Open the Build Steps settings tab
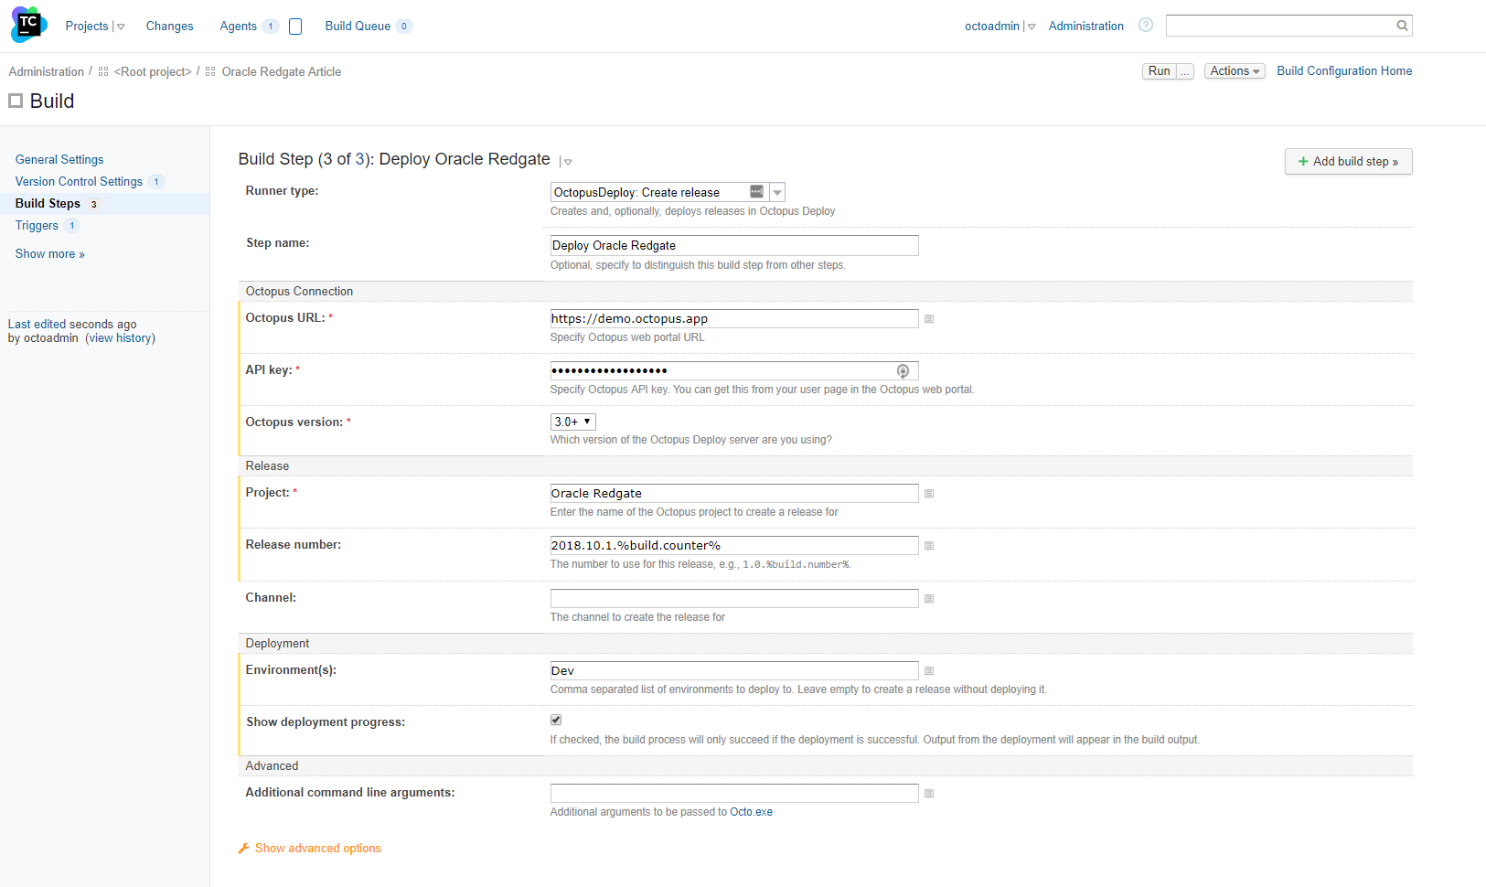 tap(48, 204)
